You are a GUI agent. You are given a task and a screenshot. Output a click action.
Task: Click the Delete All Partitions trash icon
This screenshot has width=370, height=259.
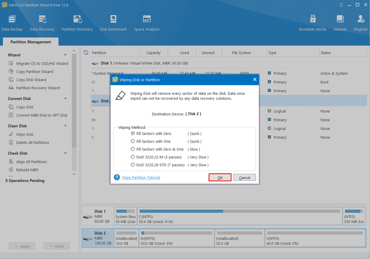[11, 142]
